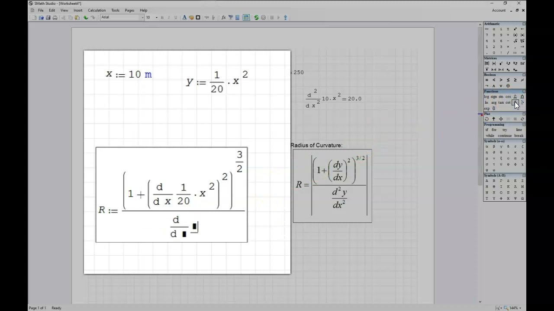Toggle the region border icon

pyautogui.click(x=198, y=17)
